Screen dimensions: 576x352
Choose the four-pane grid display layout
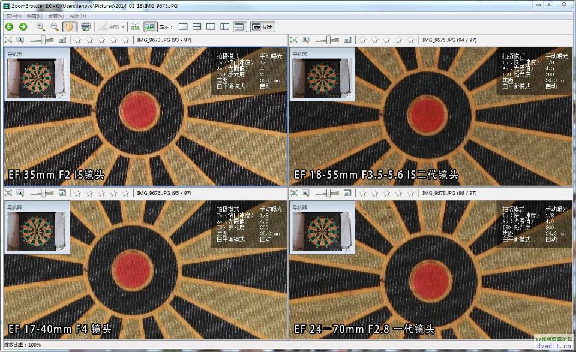pos(239,26)
